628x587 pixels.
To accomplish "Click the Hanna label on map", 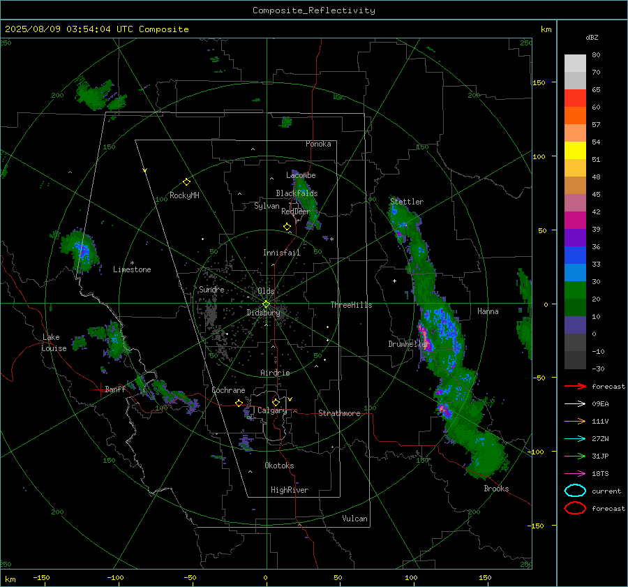I will tap(488, 311).
